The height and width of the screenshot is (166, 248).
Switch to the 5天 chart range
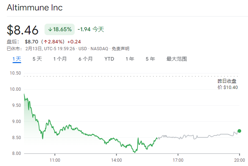[x=37, y=59]
